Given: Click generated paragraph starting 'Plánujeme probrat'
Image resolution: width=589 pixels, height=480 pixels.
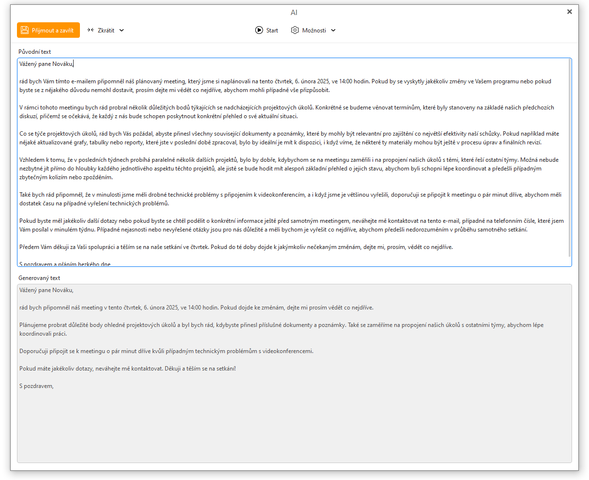Looking at the screenshot, I should pos(281,329).
